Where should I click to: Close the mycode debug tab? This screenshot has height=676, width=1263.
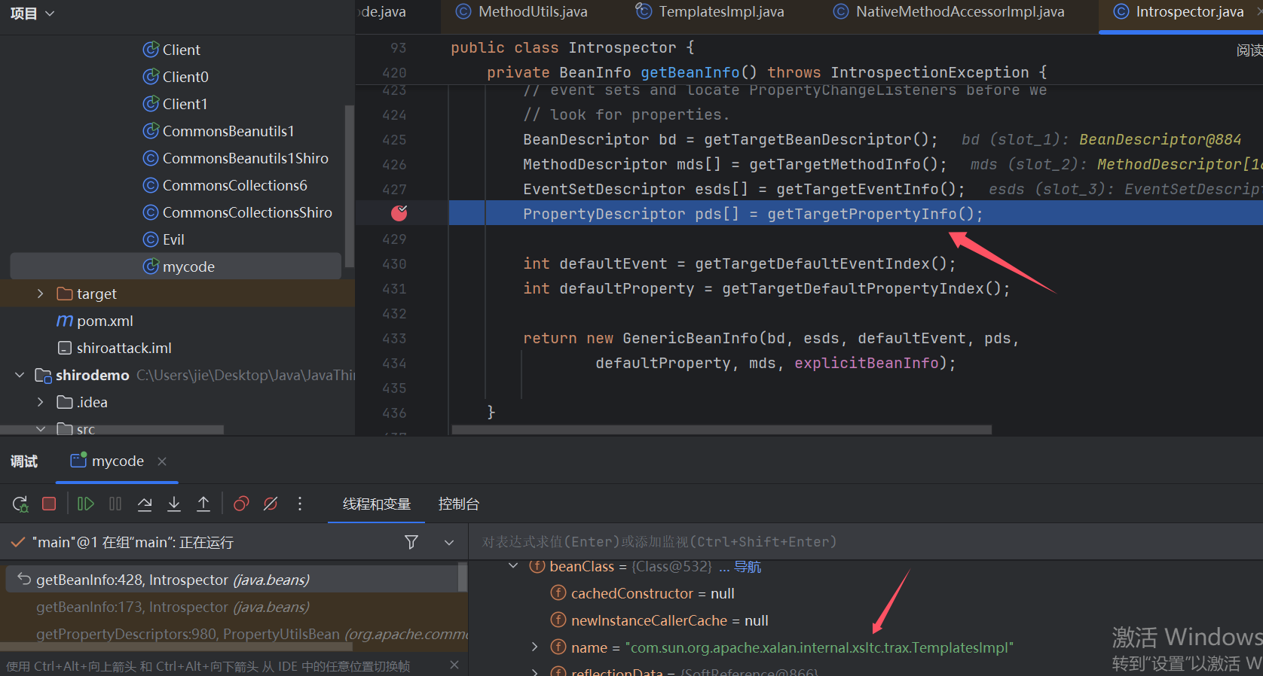click(x=162, y=461)
